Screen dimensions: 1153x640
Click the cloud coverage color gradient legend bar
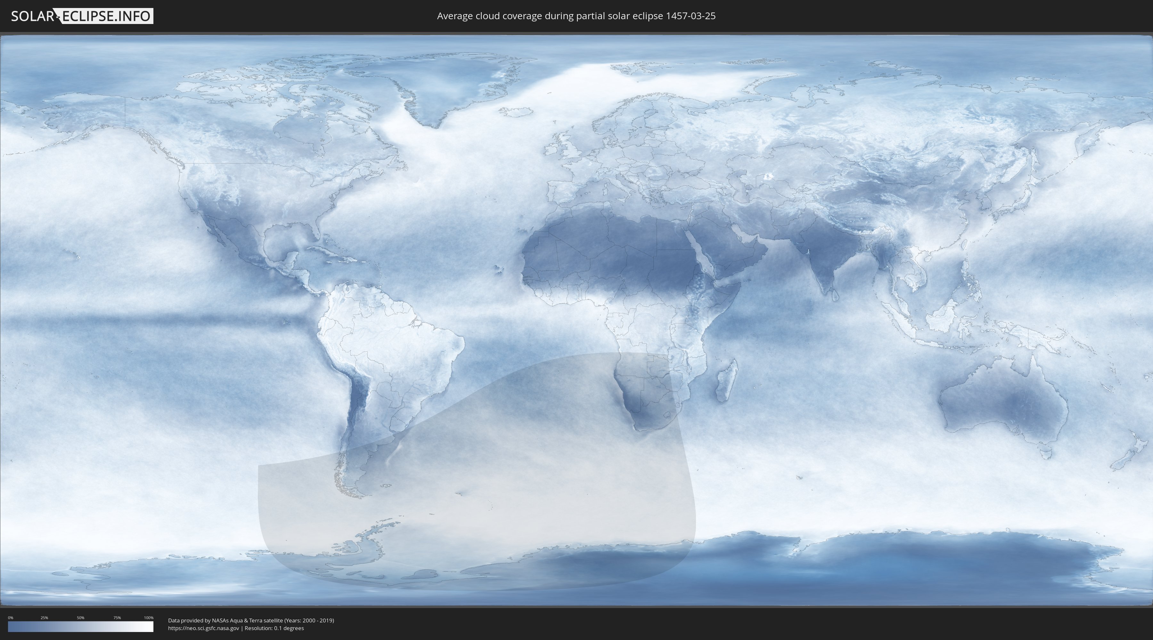pyautogui.click(x=81, y=627)
